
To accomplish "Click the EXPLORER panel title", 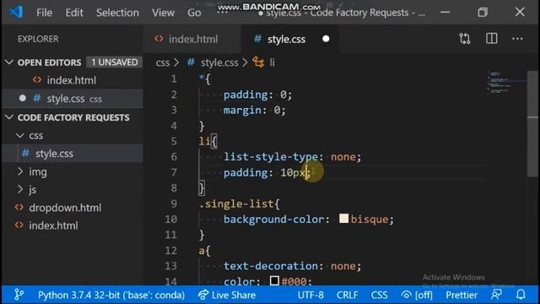I will point(38,39).
